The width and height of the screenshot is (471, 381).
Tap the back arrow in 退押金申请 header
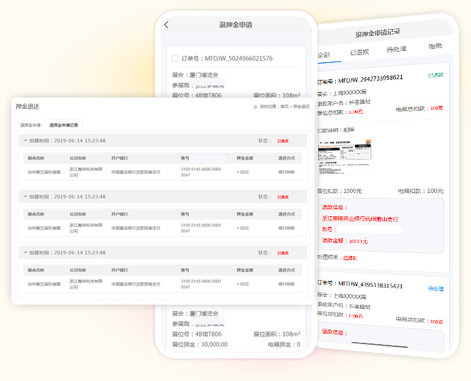point(167,25)
